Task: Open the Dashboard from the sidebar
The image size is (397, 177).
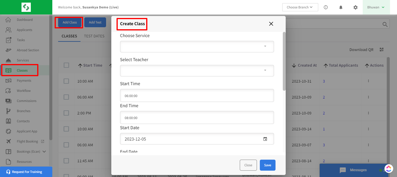Action: click(25, 19)
